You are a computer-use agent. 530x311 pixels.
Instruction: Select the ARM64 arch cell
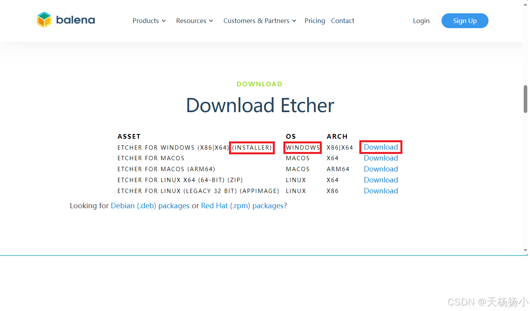click(338, 169)
